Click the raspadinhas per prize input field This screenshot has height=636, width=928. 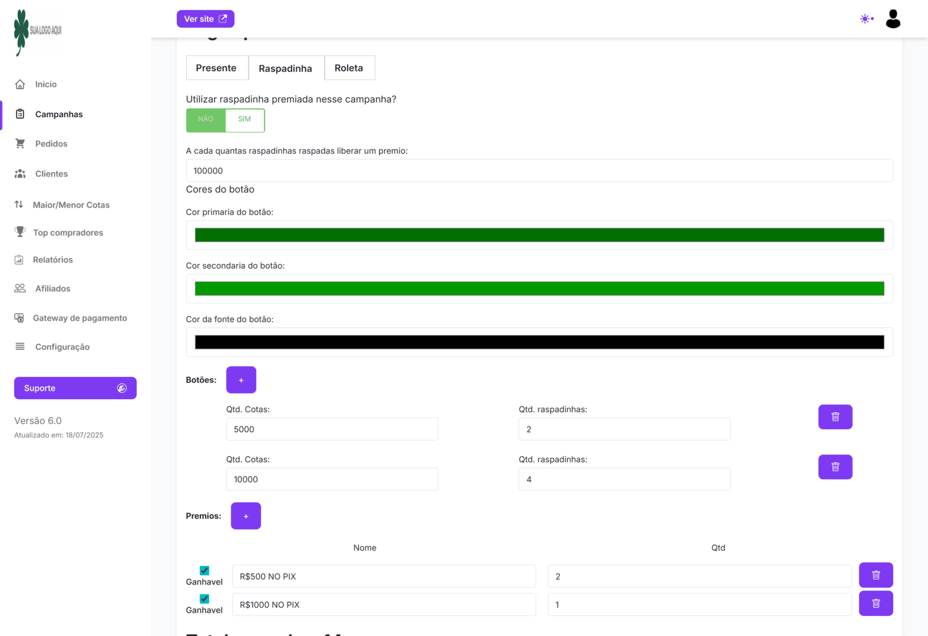pyautogui.click(x=539, y=171)
